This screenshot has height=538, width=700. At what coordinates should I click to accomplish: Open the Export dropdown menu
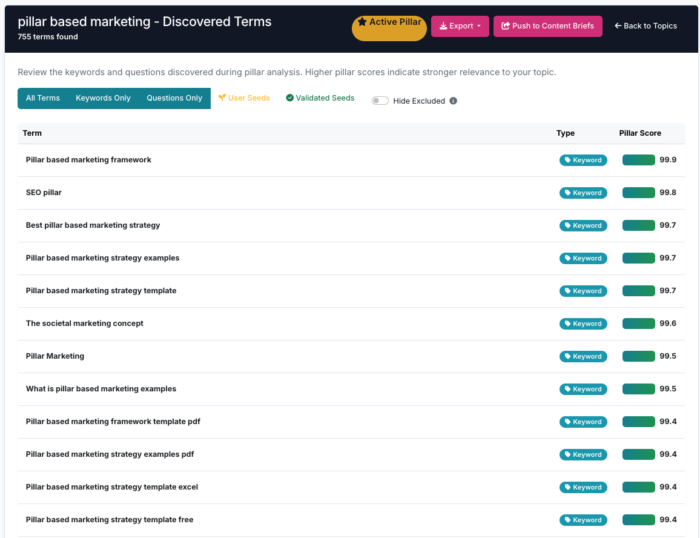[x=460, y=26]
